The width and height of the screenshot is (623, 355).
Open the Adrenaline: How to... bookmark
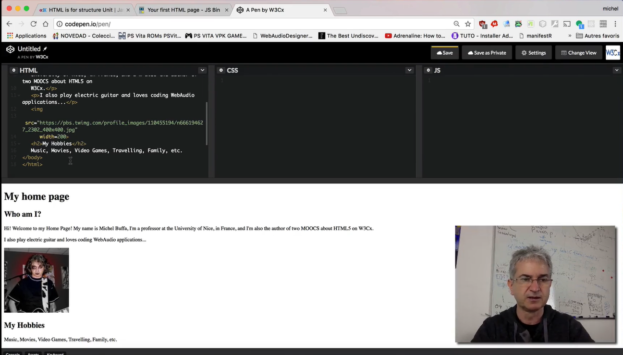pos(415,36)
